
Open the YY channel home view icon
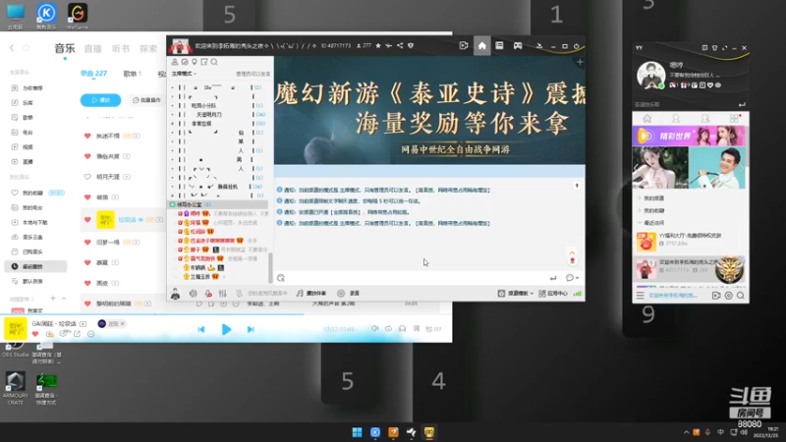(x=481, y=45)
